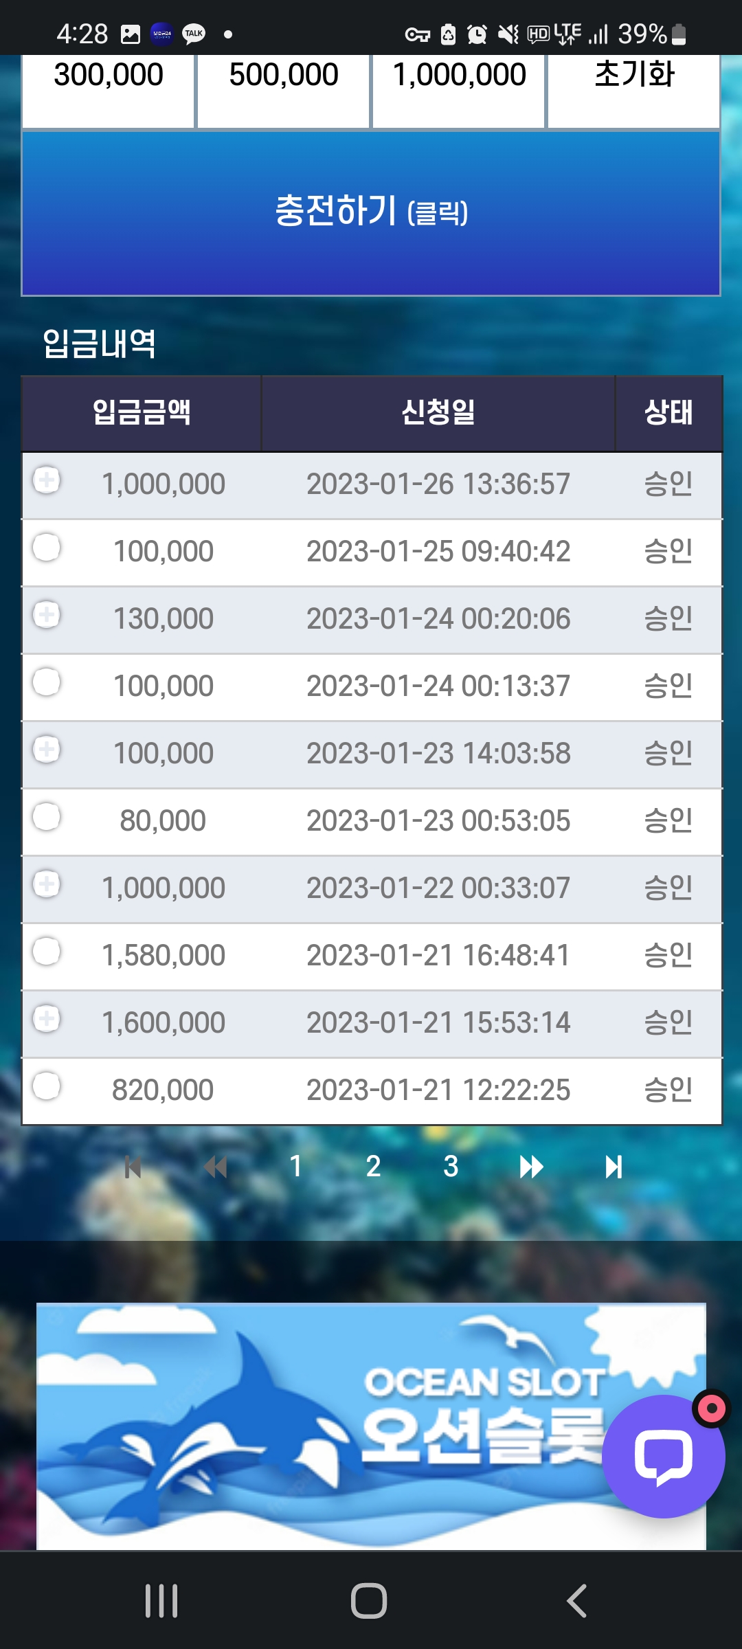
Task: Tap Android home button
Action: 369,1601
